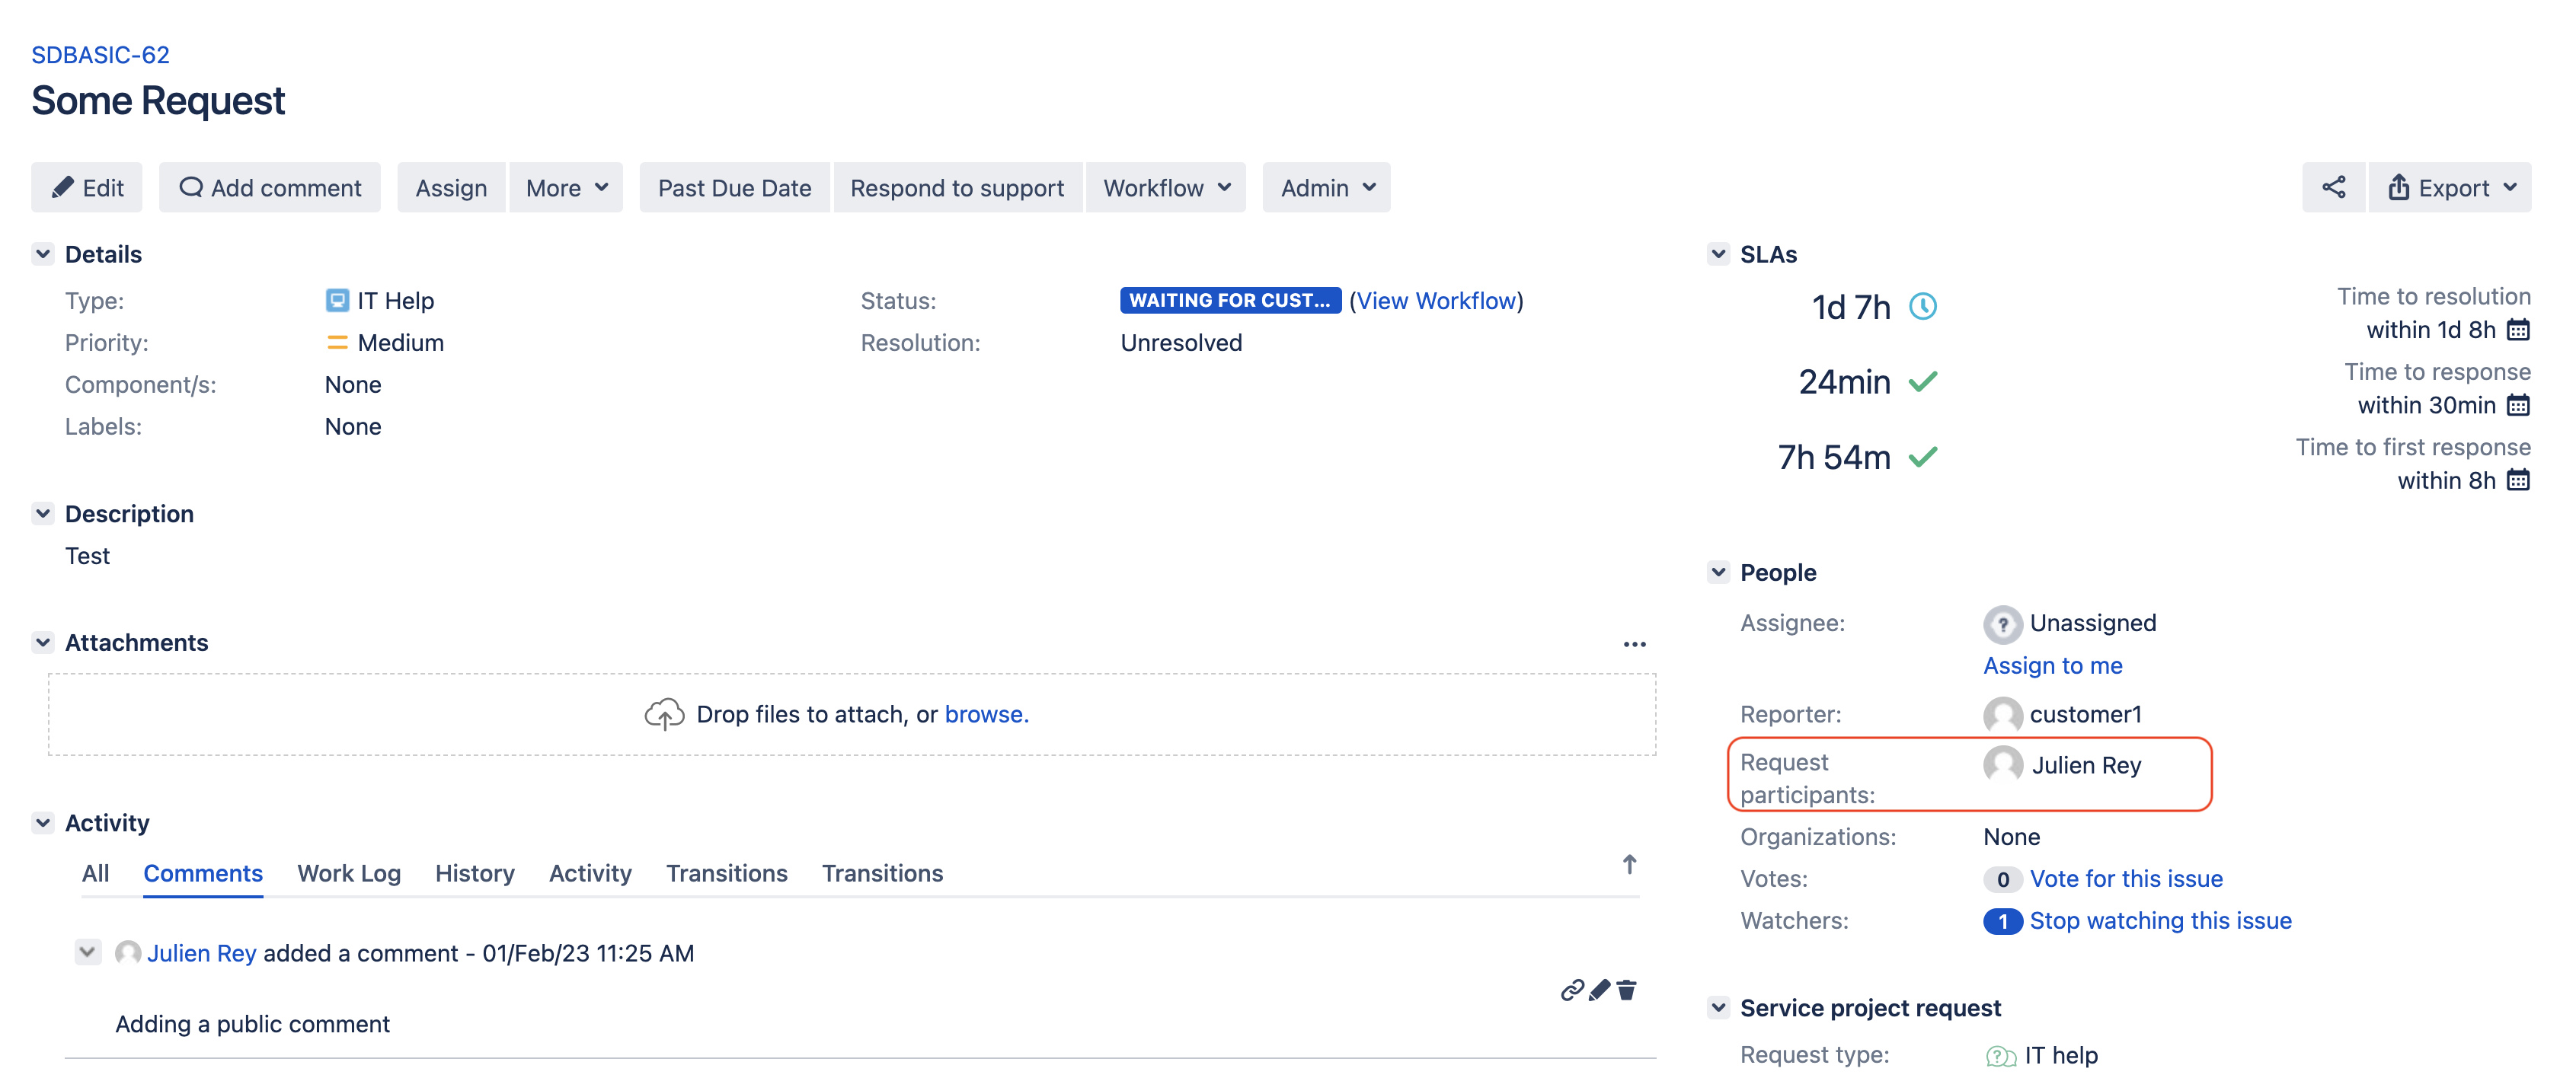Image resolution: width=2576 pixels, height=1078 pixels.
Task: Delete the comment with trash icon
Action: coord(1627,989)
